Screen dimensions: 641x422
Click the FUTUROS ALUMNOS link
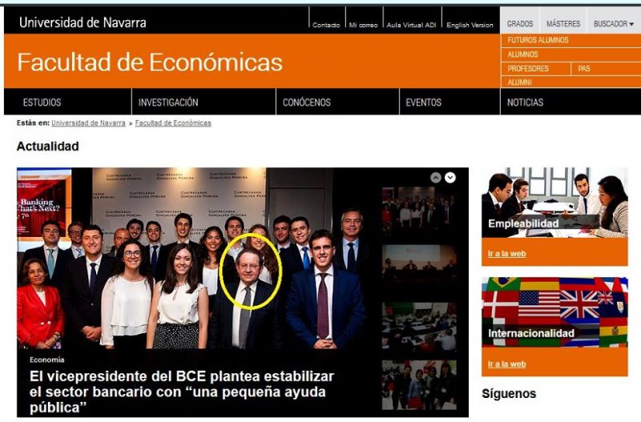click(538, 40)
